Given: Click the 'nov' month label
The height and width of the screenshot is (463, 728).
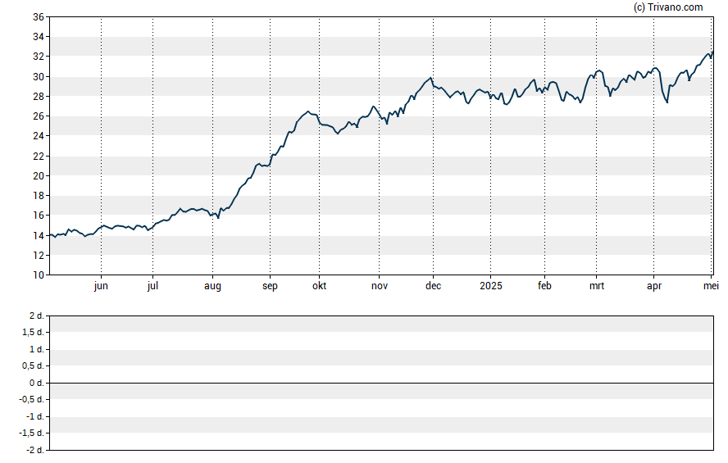Looking at the screenshot, I should 380,286.
